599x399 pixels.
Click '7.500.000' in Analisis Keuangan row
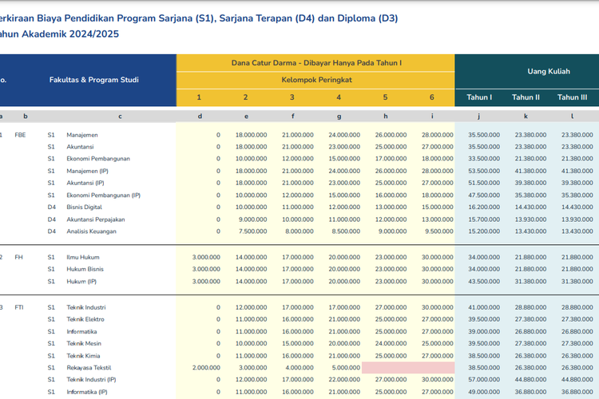253,231
